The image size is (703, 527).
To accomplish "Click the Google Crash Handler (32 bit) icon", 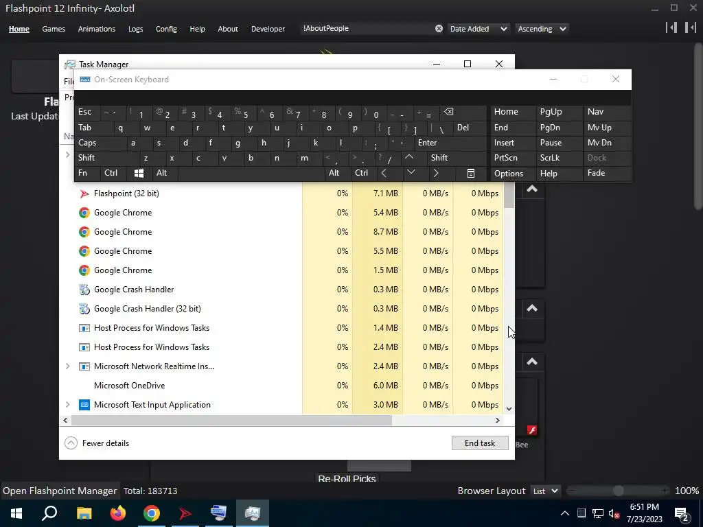I will tap(84, 309).
